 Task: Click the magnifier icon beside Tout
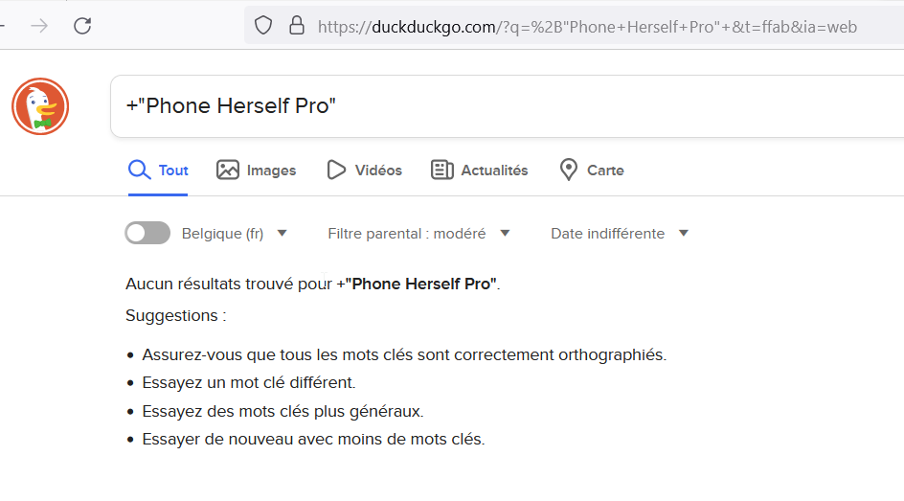coord(140,171)
